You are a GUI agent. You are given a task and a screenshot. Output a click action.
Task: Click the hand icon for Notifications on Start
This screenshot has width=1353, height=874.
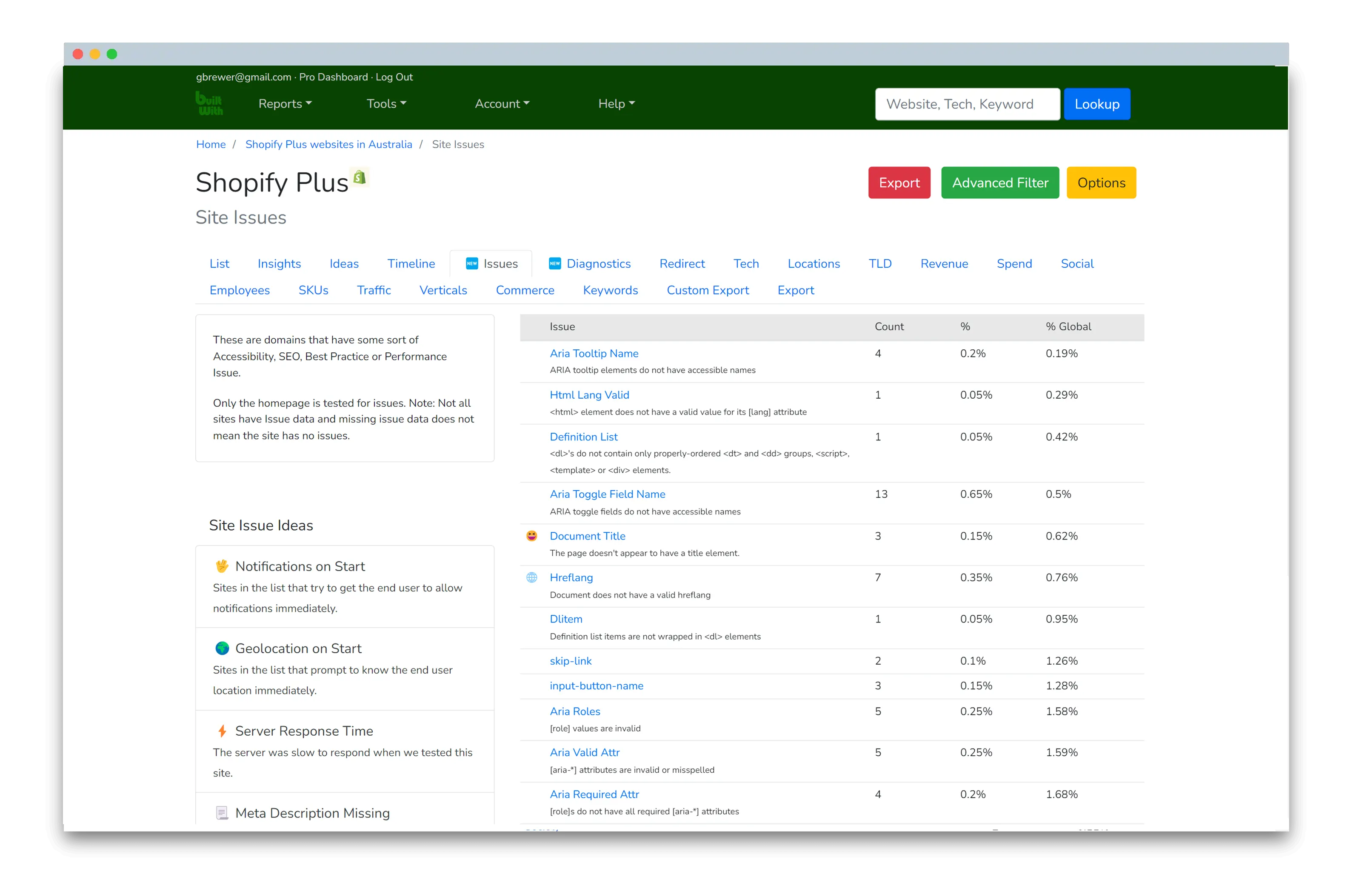coord(222,566)
